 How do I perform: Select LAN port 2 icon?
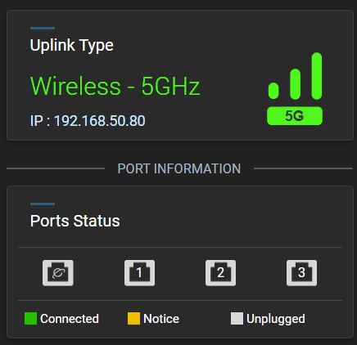pyautogui.click(x=220, y=273)
